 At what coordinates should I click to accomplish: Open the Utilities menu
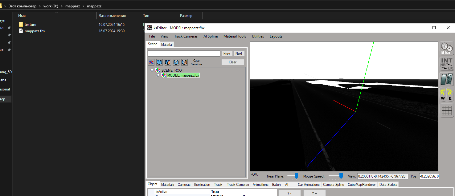pyautogui.click(x=258, y=36)
